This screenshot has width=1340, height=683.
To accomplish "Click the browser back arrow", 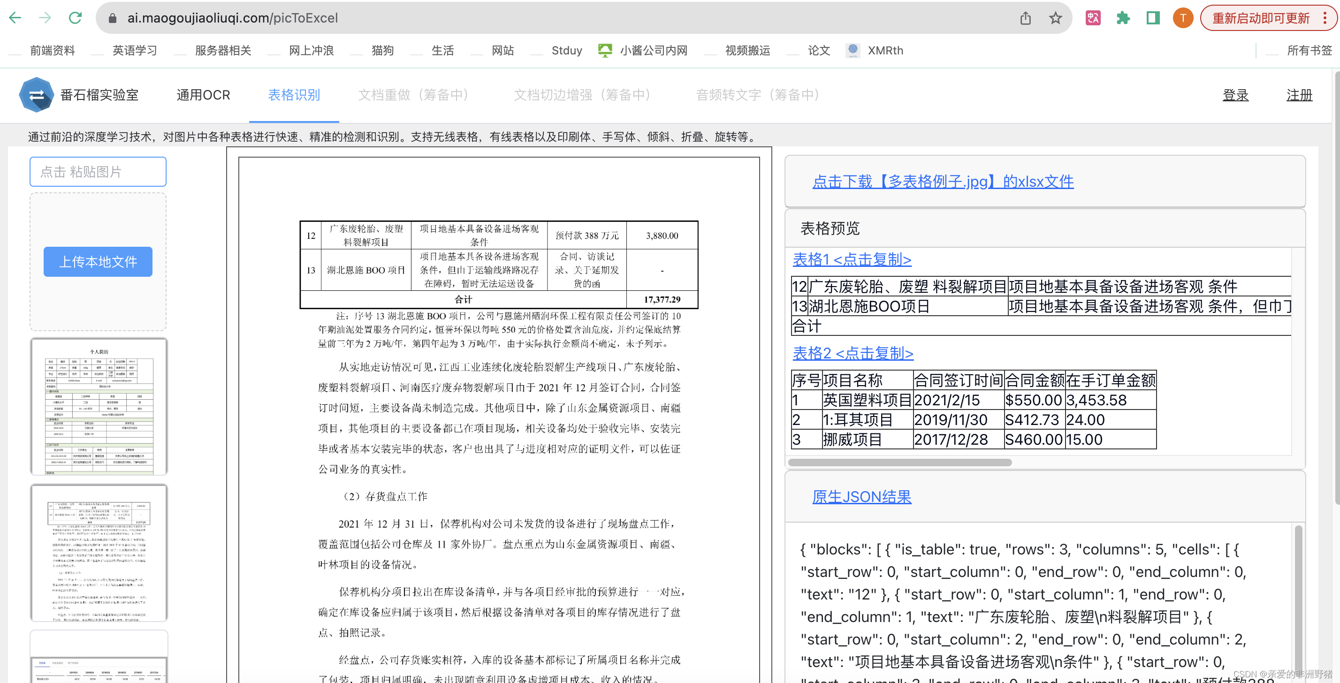I will pyautogui.click(x=15, y=18).
